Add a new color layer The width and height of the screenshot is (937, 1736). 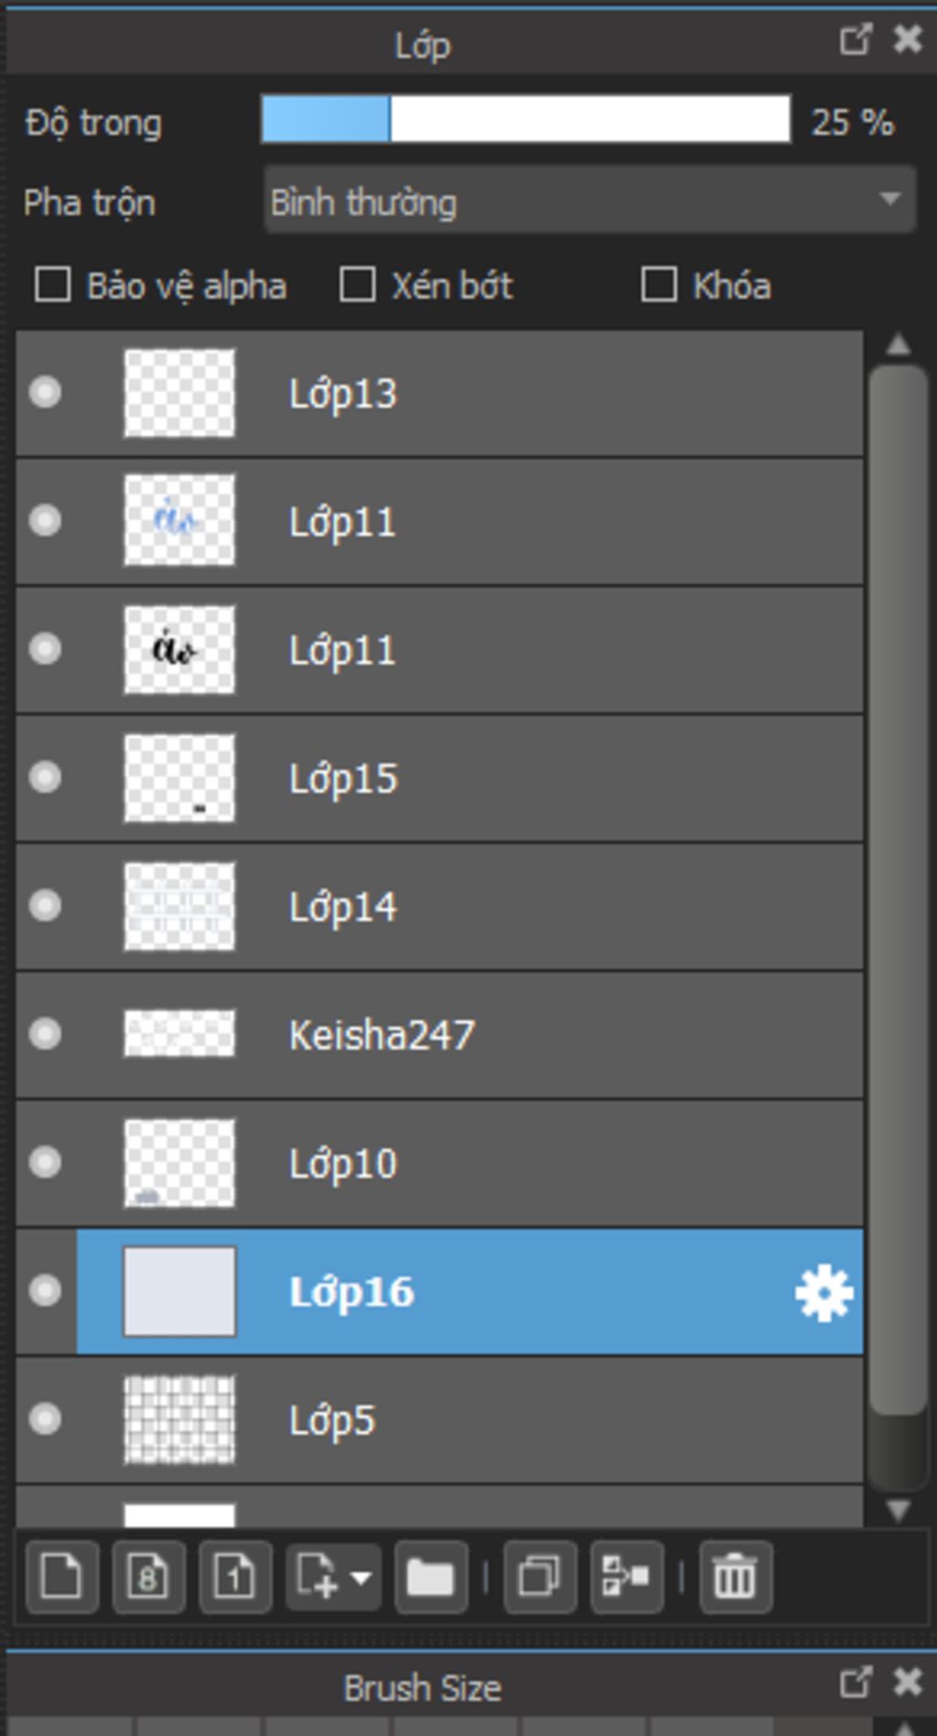pos(61,1577)
